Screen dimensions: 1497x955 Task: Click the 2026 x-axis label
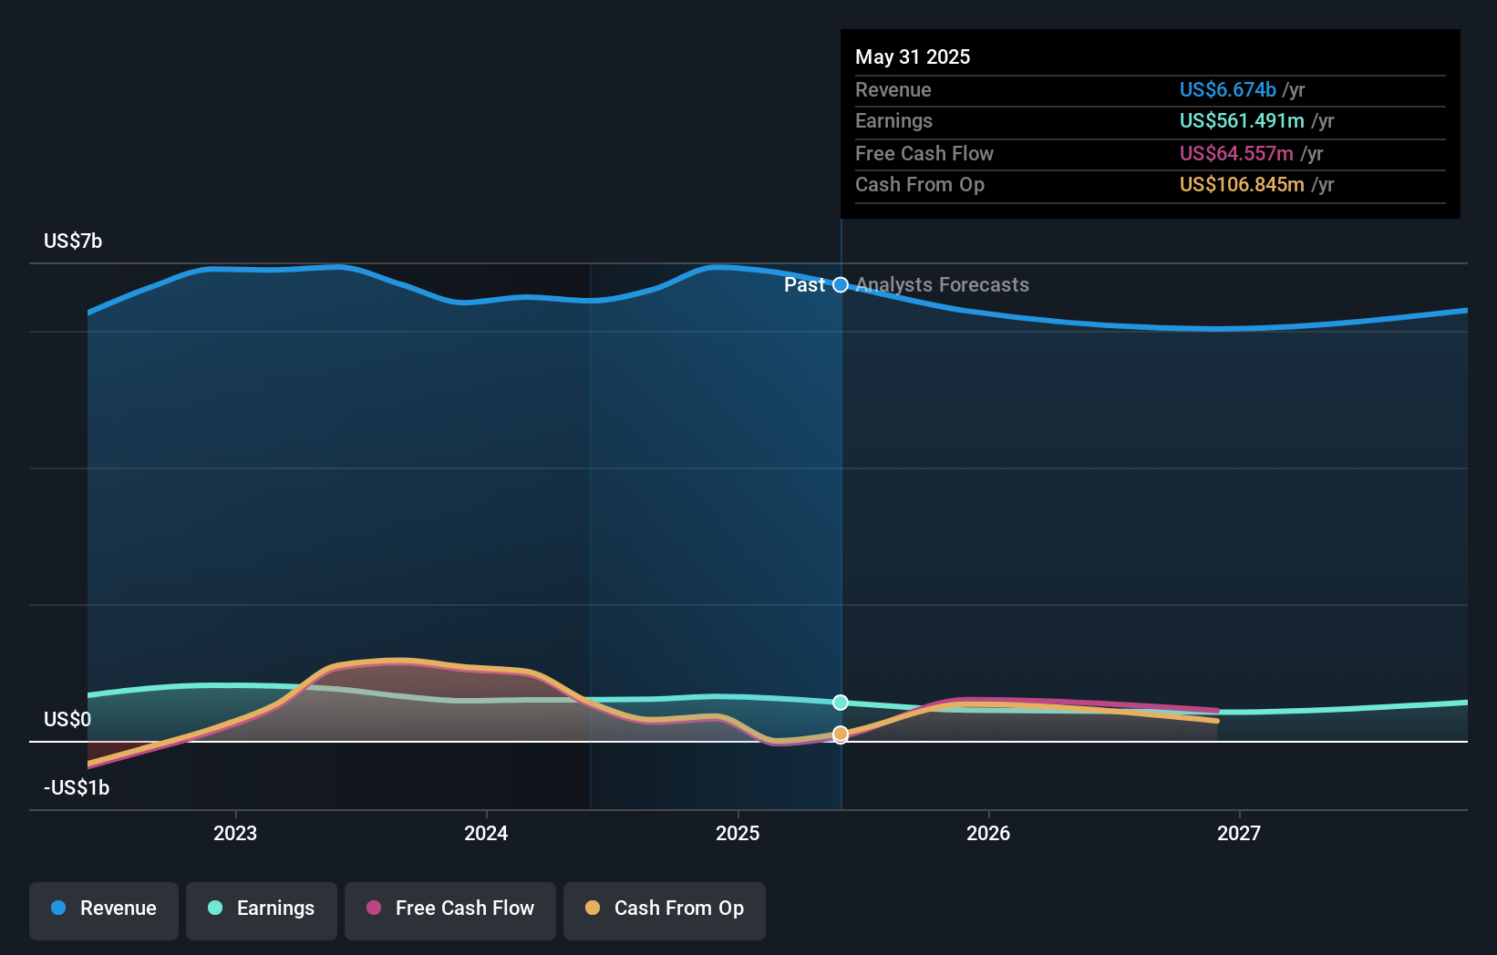click(988, 833)
